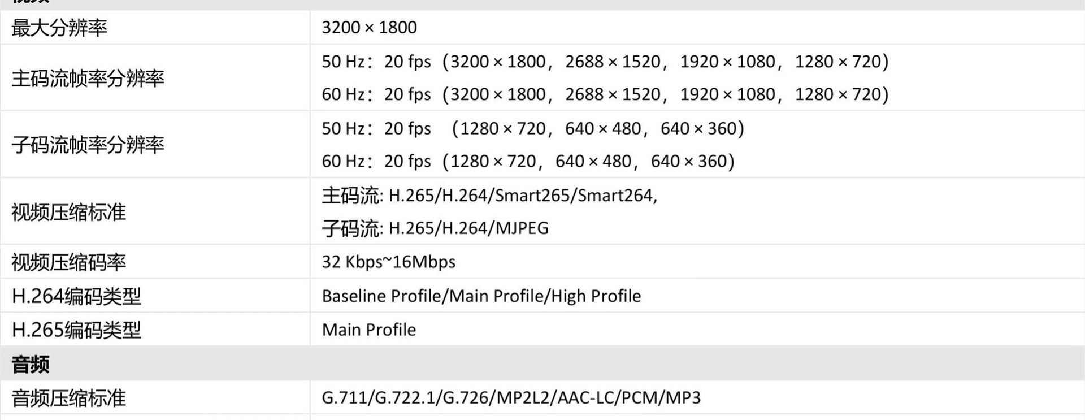Select the 50 Hz line of 主码流帧率分辨率
This screenshot has height=420, width=1085.
pos(605,62)
